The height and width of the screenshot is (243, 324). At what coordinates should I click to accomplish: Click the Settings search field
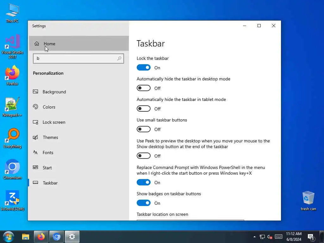click(x=78, y=59)
